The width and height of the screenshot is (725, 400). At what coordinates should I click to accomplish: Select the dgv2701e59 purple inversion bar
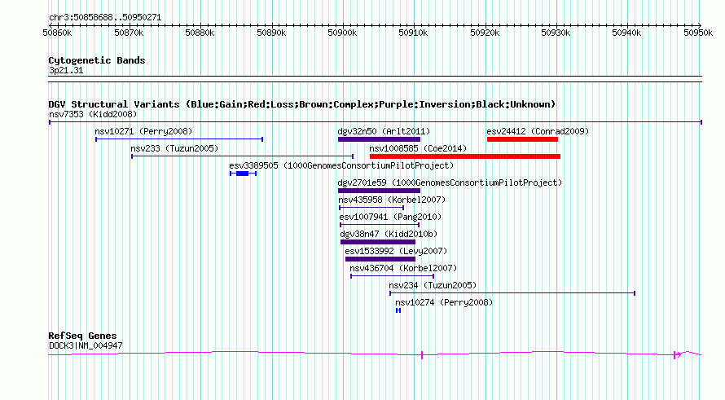[x=379, y=191]
